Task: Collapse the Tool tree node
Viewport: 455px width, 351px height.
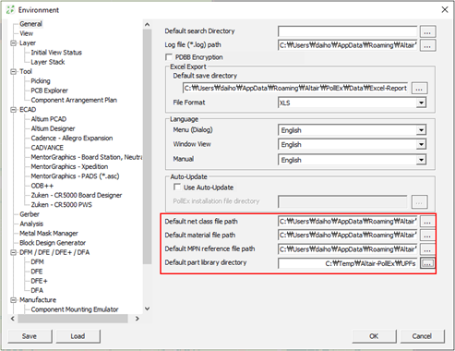Action: [13, 71]
